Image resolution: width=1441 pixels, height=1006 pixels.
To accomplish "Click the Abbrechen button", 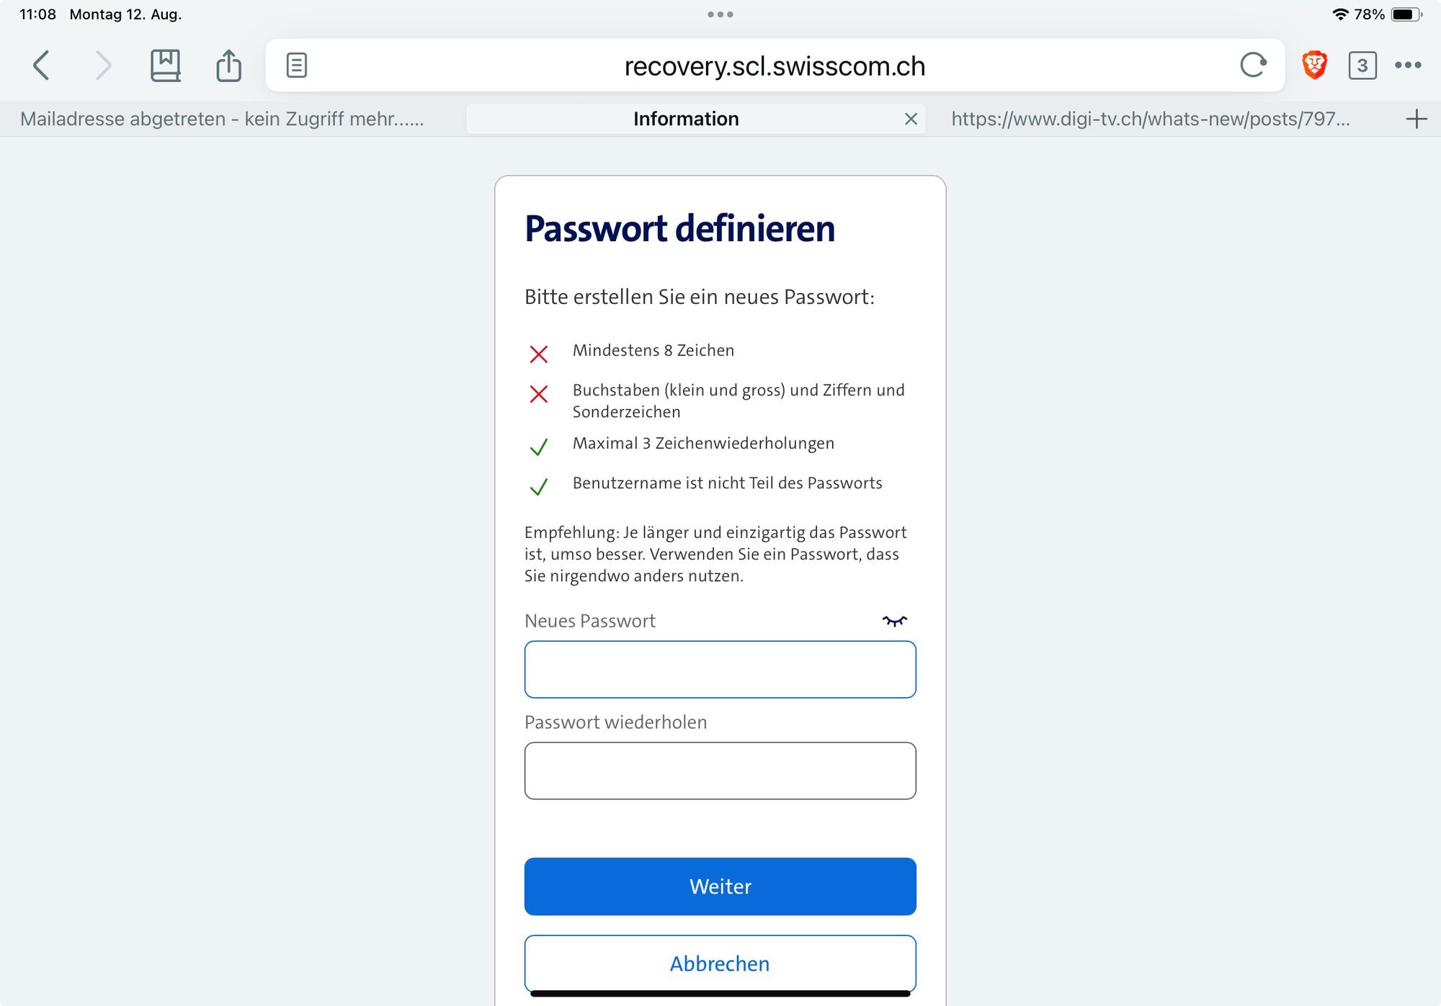I will pyautogui.click(x=720, y=964).
